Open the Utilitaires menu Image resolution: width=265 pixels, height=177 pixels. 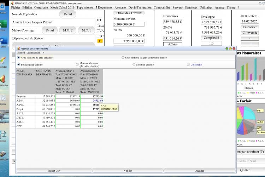pyautogui.click(x=206, y=7)
